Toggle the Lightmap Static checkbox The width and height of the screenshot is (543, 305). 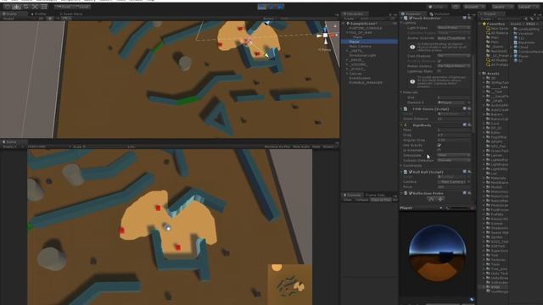coord(439,71)
